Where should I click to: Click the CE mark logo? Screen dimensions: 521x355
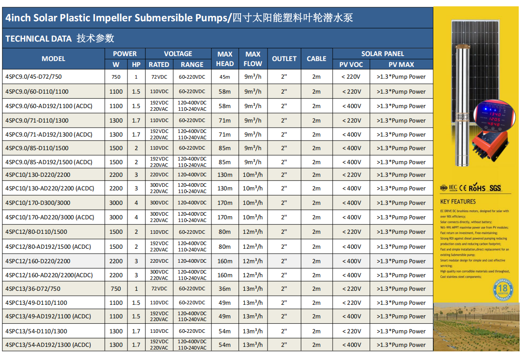pyautogui.click(x=464, y=188)
